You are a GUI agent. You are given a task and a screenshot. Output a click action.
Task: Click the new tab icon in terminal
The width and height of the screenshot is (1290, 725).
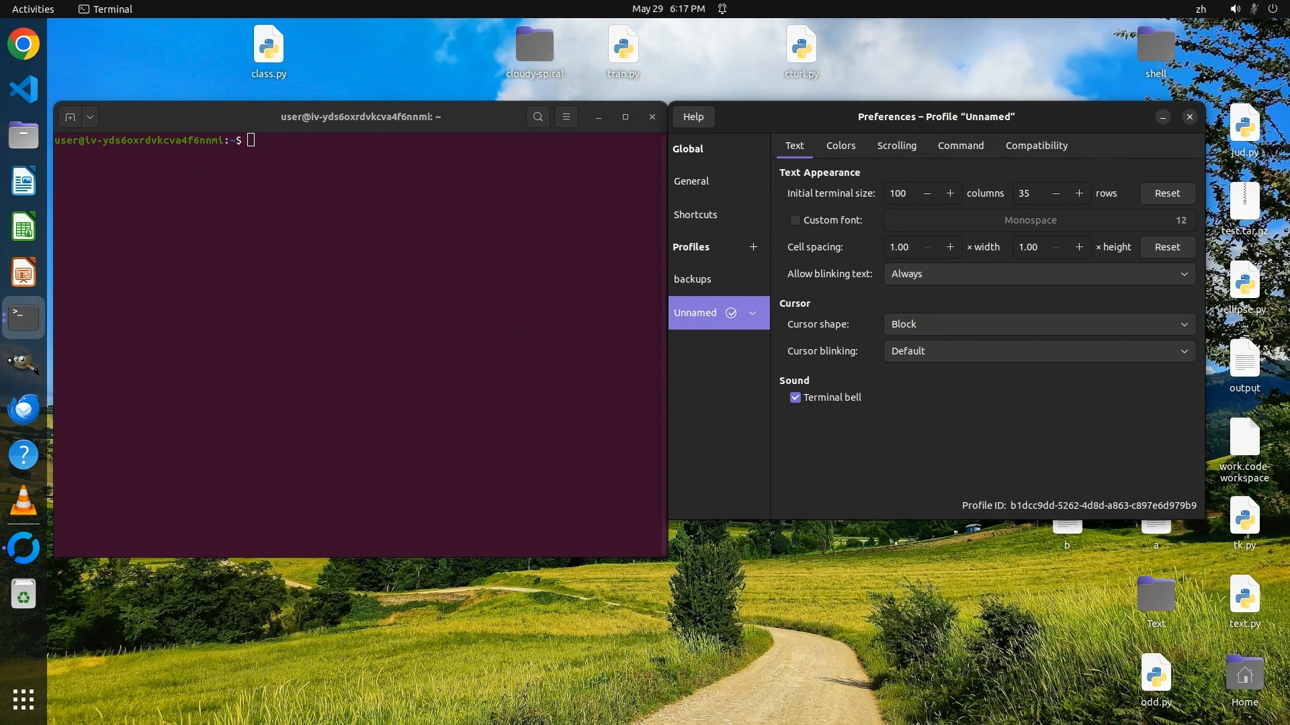click(x=70, y=117)
